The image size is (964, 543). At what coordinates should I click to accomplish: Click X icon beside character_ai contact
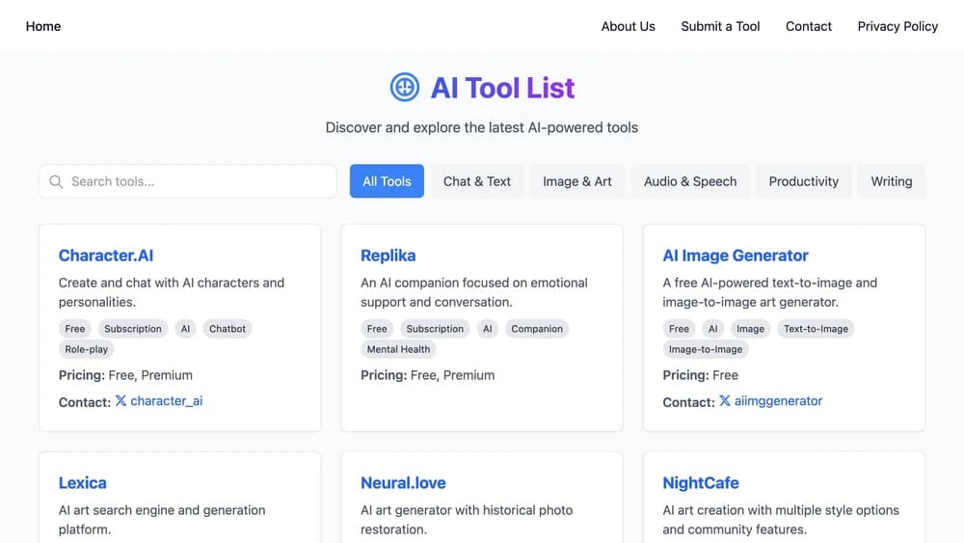(x=121, y=400)
